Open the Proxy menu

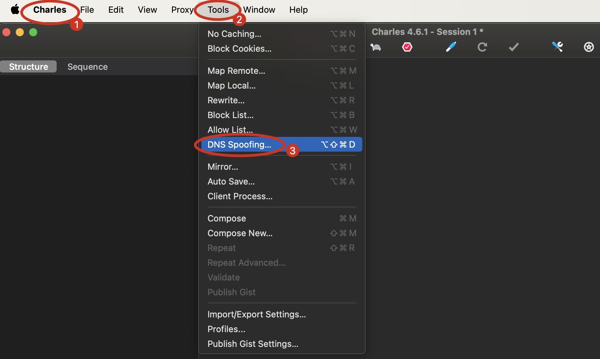click(182, 10)
